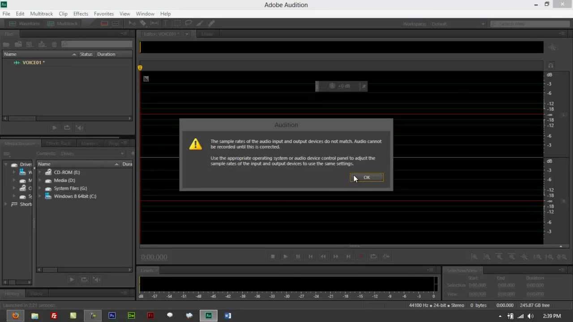Click OK in the Audition warning dialog

367,178
